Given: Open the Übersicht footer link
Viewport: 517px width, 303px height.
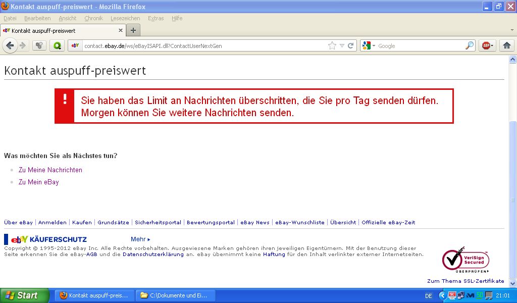Looking at the screenshot, I should pos(343,223).
